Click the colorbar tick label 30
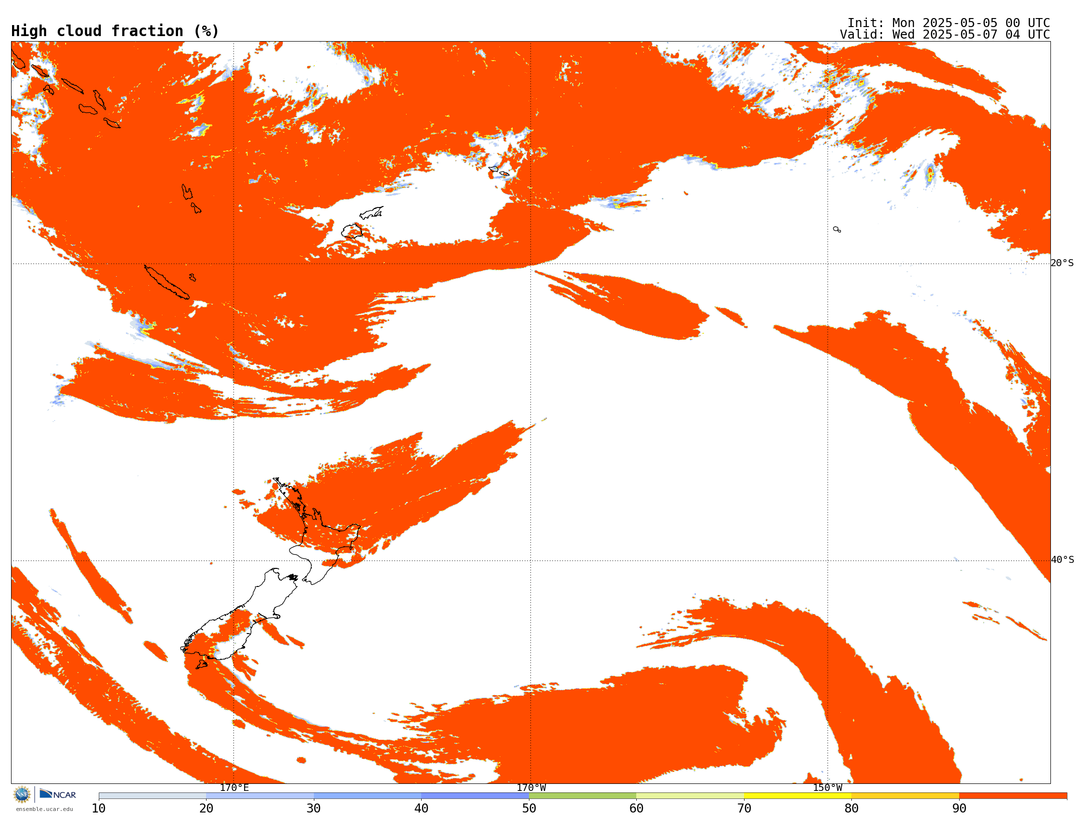Screen dimensions: 1083x815 coord(314,808)
